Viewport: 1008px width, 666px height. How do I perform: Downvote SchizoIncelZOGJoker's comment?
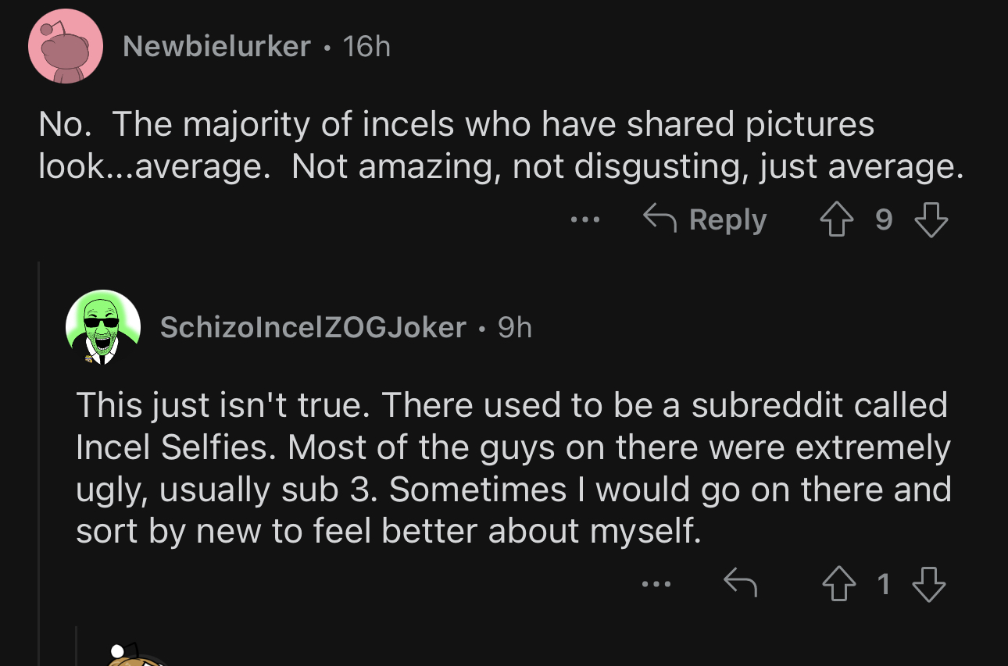click(930, 584)
